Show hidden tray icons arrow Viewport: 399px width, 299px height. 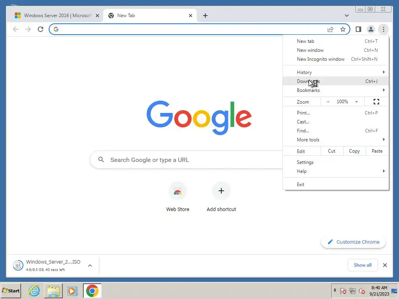(x=335, y=290)
